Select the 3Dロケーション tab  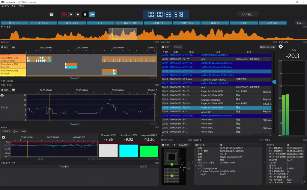coord(187,23)
